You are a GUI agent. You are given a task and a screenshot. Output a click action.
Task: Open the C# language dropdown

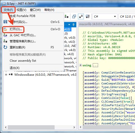pos(105,16)
